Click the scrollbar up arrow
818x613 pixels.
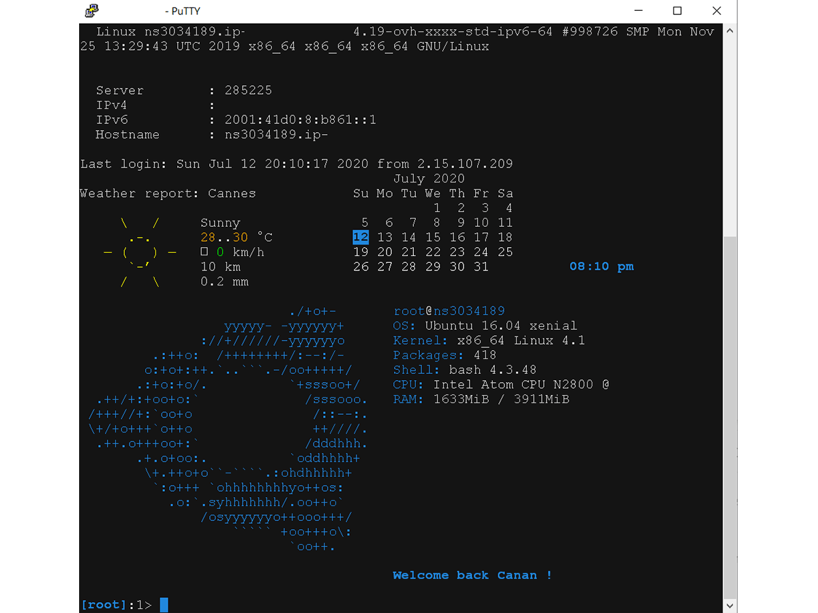729,30
